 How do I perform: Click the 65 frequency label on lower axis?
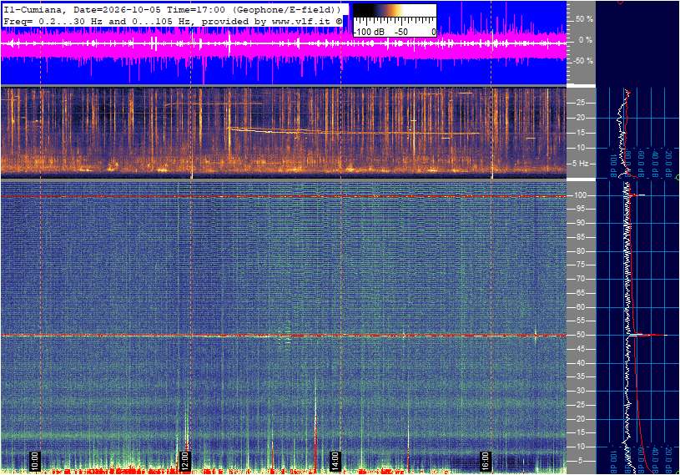pos(580,293)
